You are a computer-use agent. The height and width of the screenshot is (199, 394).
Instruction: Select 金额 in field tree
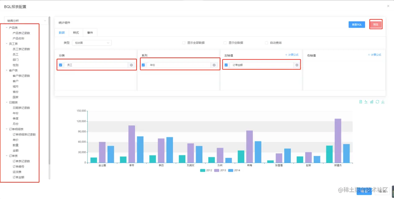(x=15, y=150)
